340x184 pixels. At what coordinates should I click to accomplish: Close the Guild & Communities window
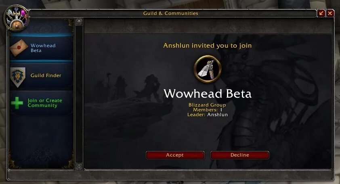tap(330, 13)
